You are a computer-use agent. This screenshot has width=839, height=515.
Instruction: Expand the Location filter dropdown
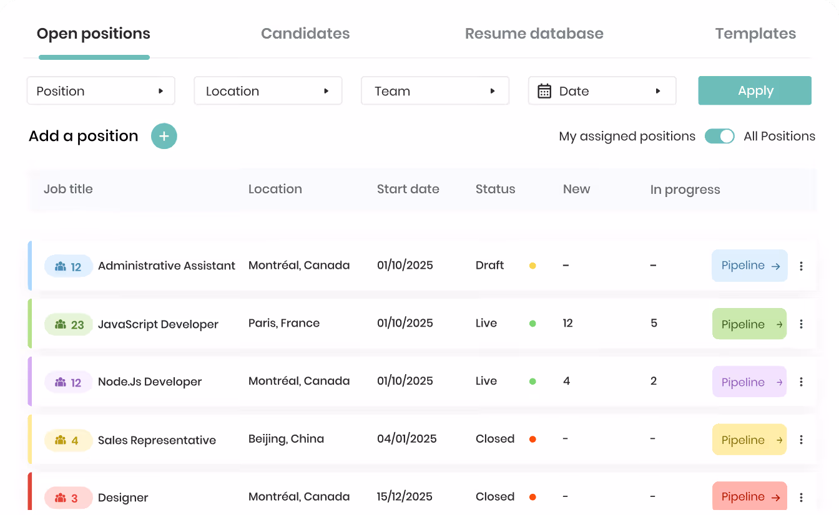pyautogui.click(x=268, y=91)
